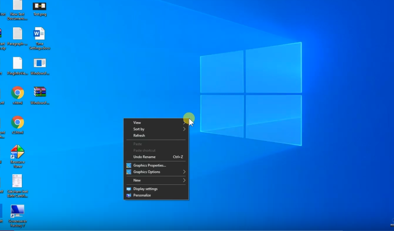Select the Test.png file icon
Image resolution: width=394 pixels, height=231 pixels.
pyautogui.click(x=40, y=8)
